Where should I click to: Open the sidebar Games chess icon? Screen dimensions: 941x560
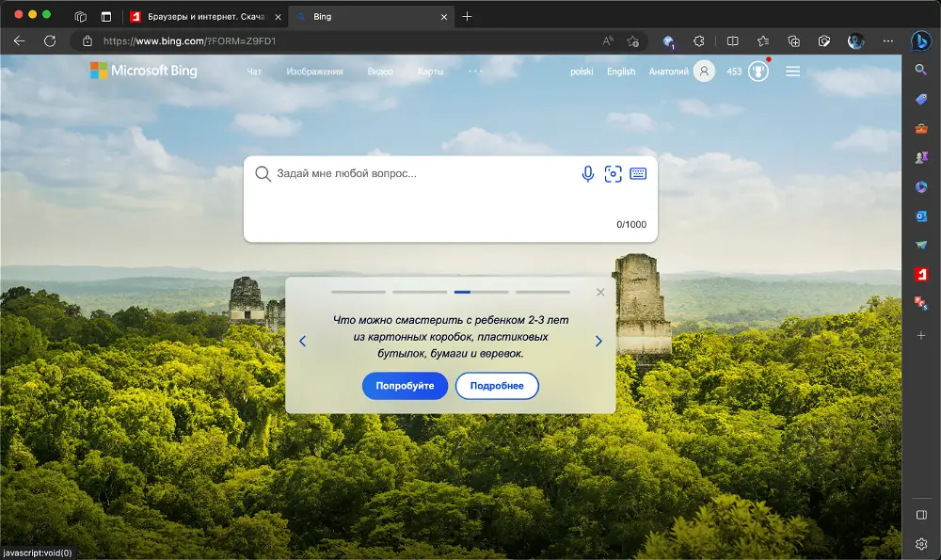[x=921, y=157]
